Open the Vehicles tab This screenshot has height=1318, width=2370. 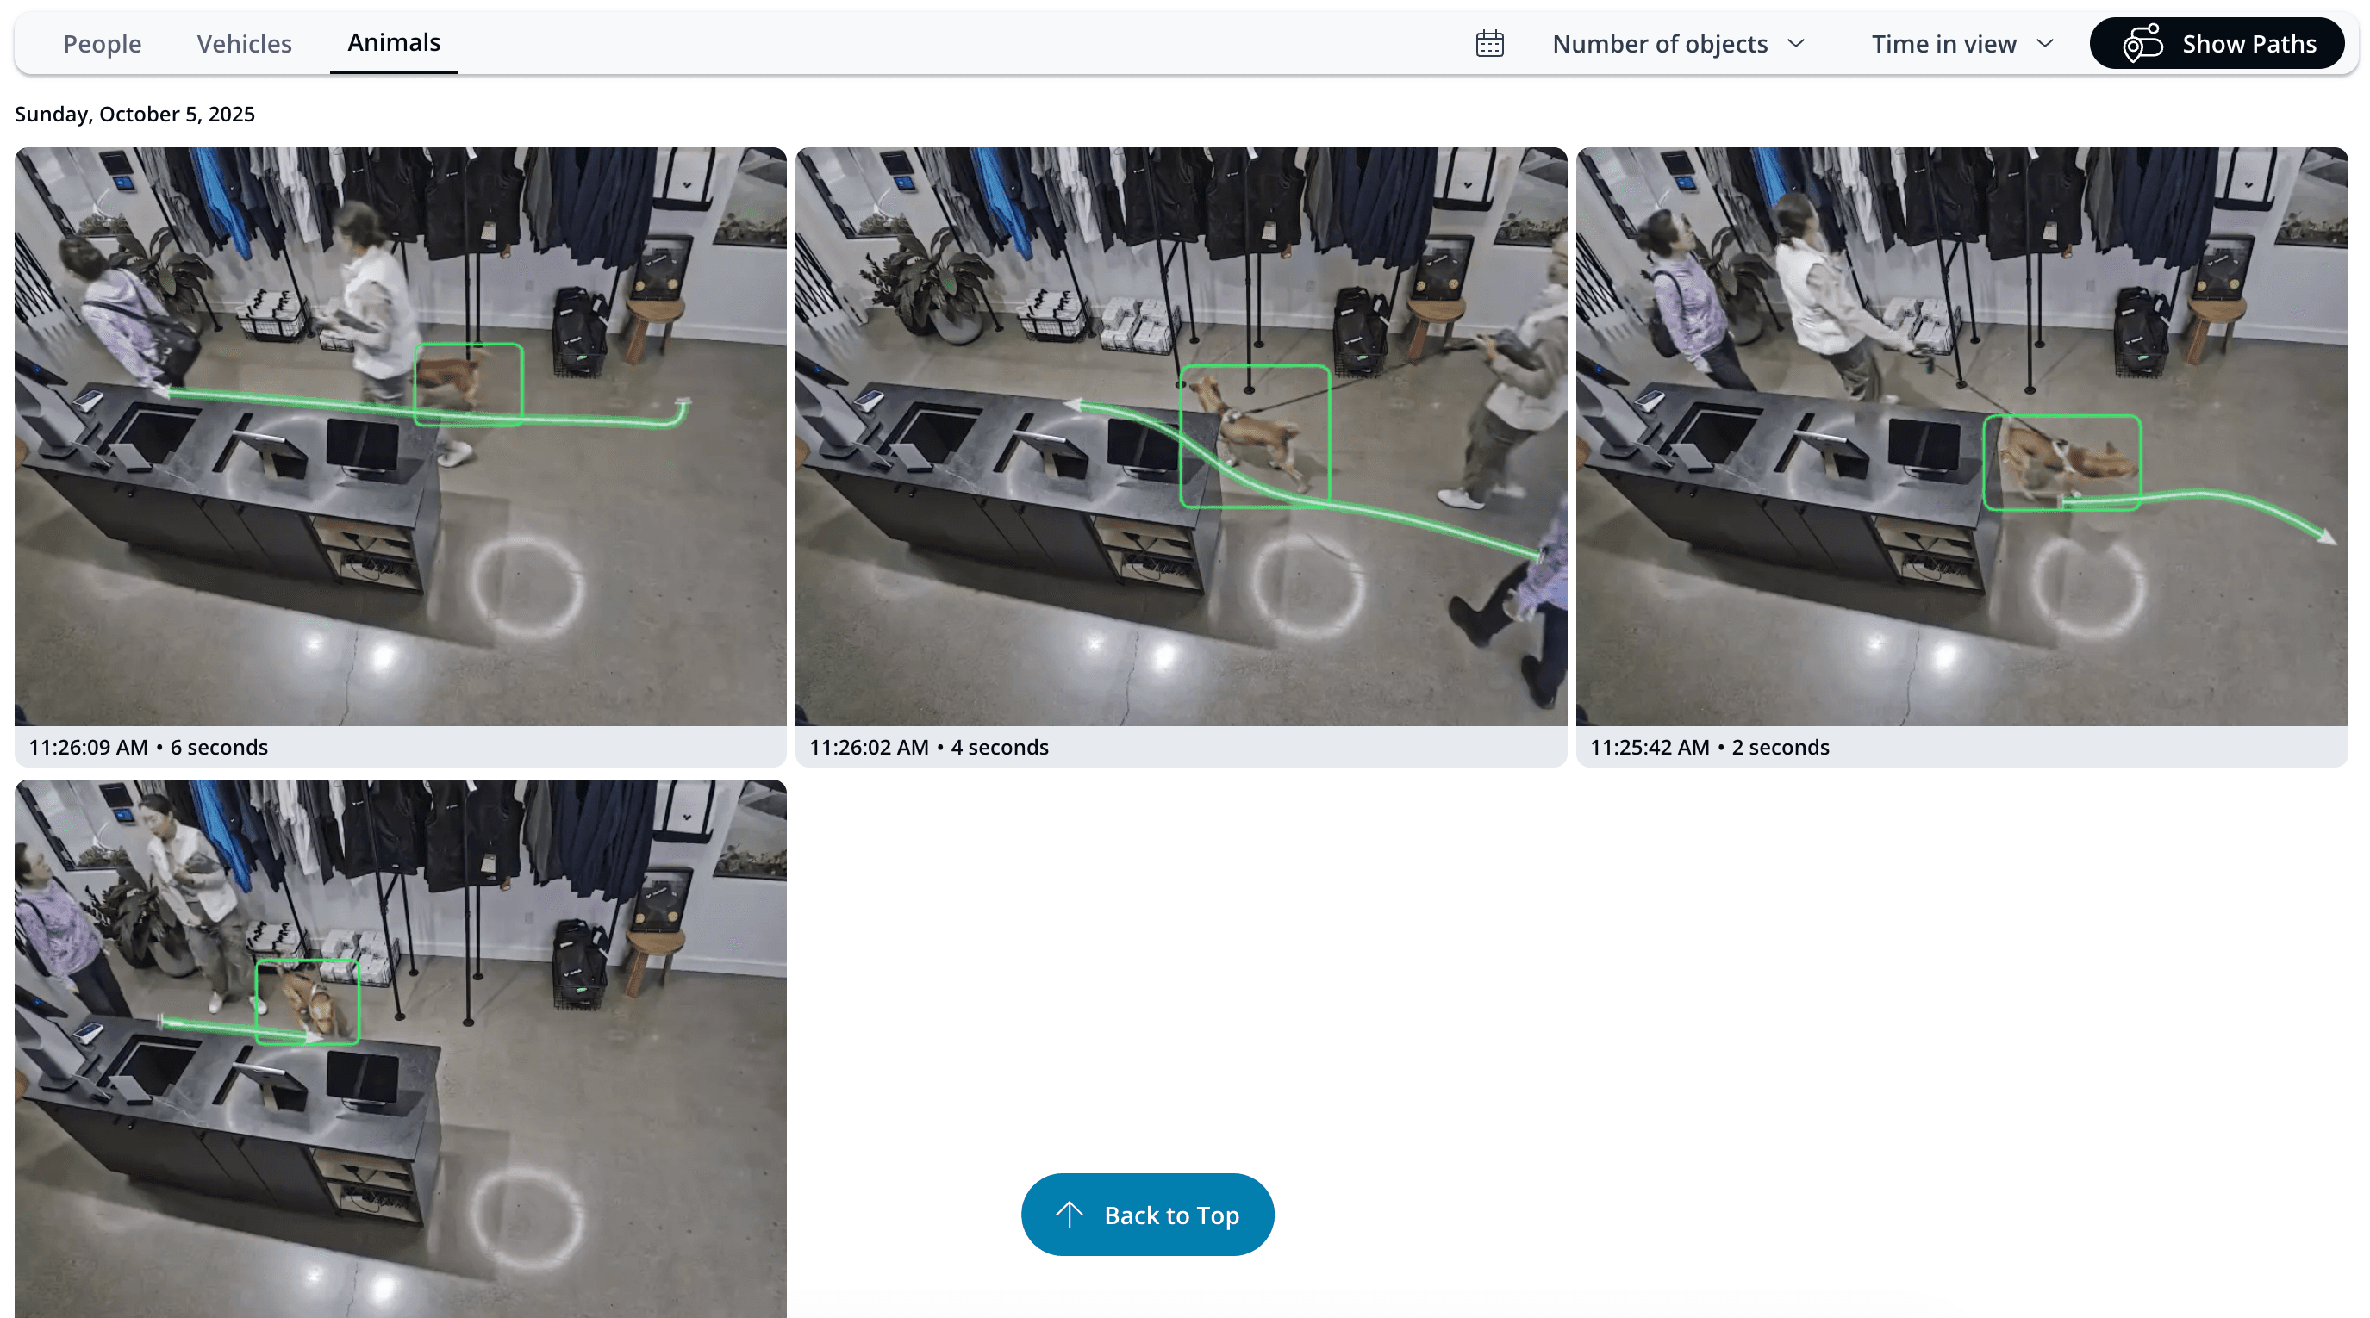pyautogui.click(x=244, y=43)
